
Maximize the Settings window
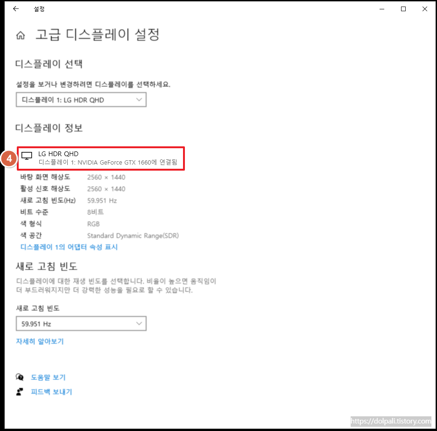pos(403,8)
